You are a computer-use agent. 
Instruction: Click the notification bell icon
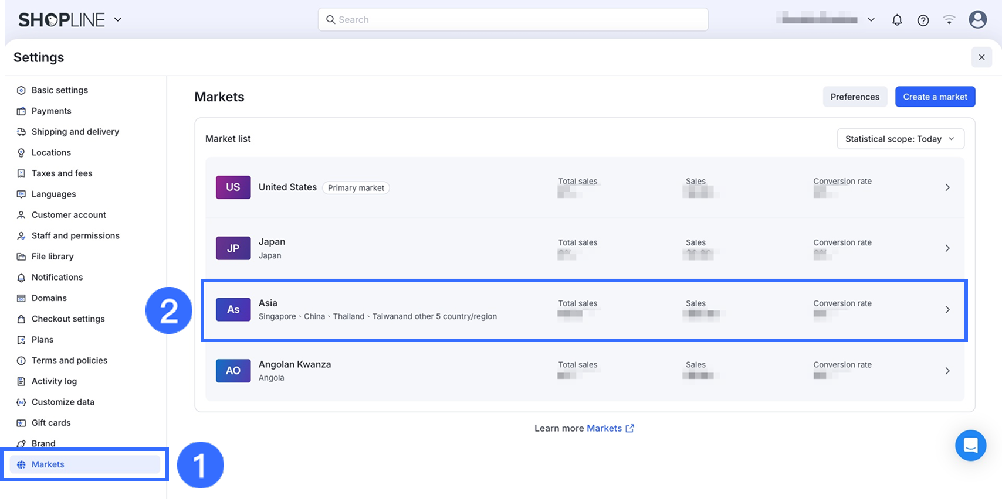tap(897, 20)
